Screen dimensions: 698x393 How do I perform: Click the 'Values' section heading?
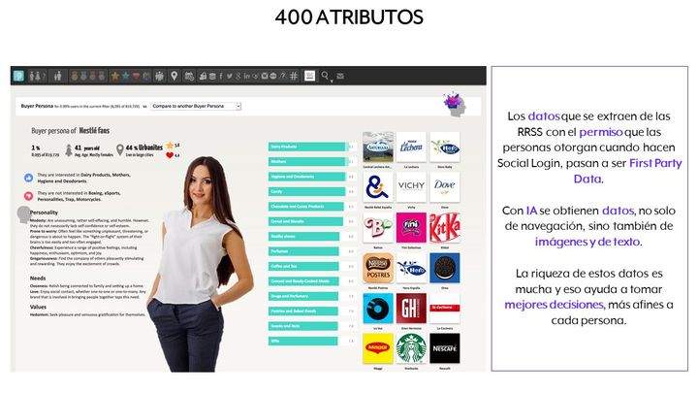point(38,307)
